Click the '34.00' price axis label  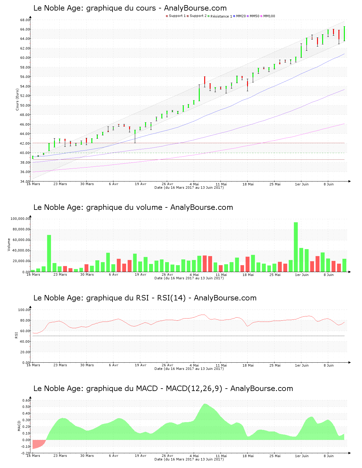coord(25,181)
